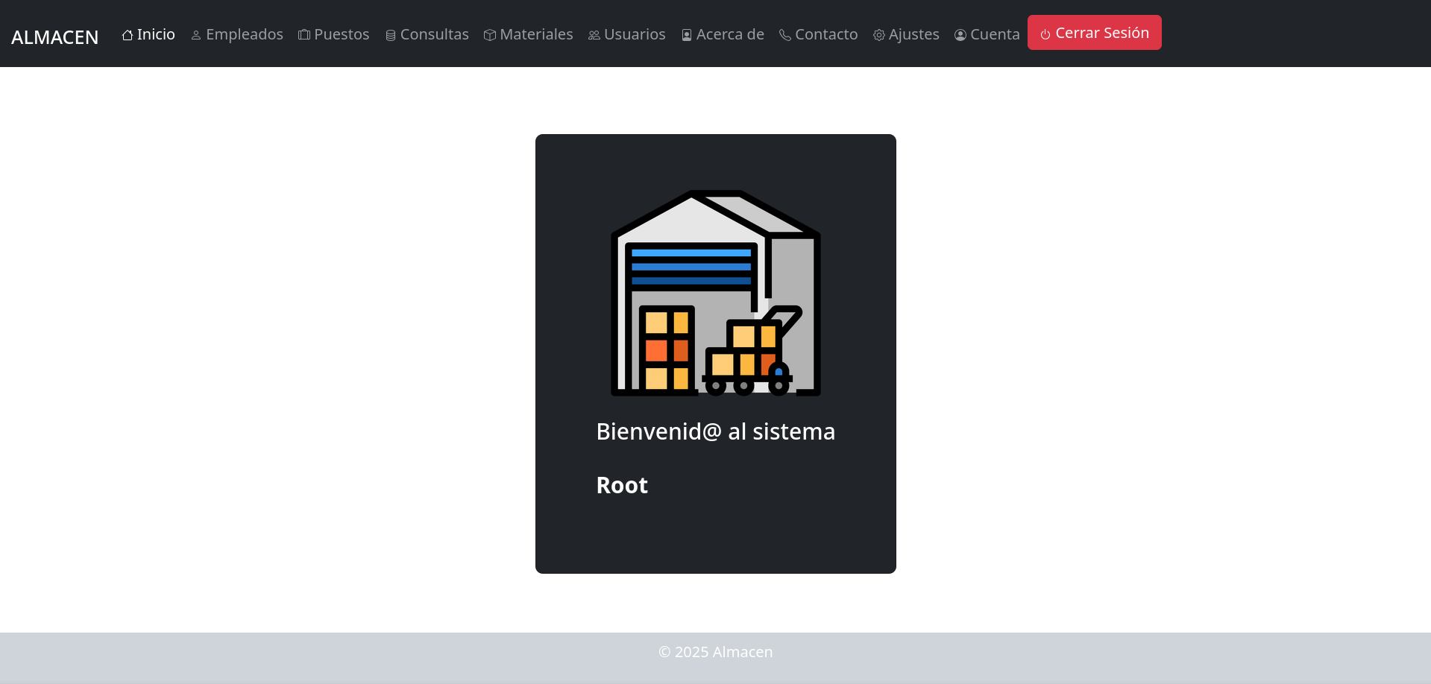The image size is (1431, 684).
Task: Click the profile circle icon beside Cuenta
Action: click(960, 35)
